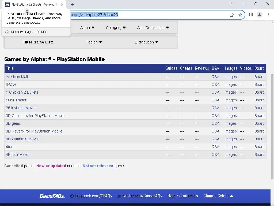Screen dimensions: 274x206
Task: Open the 1 Chicken 2 Bullets game page
Action: (22, 92)
